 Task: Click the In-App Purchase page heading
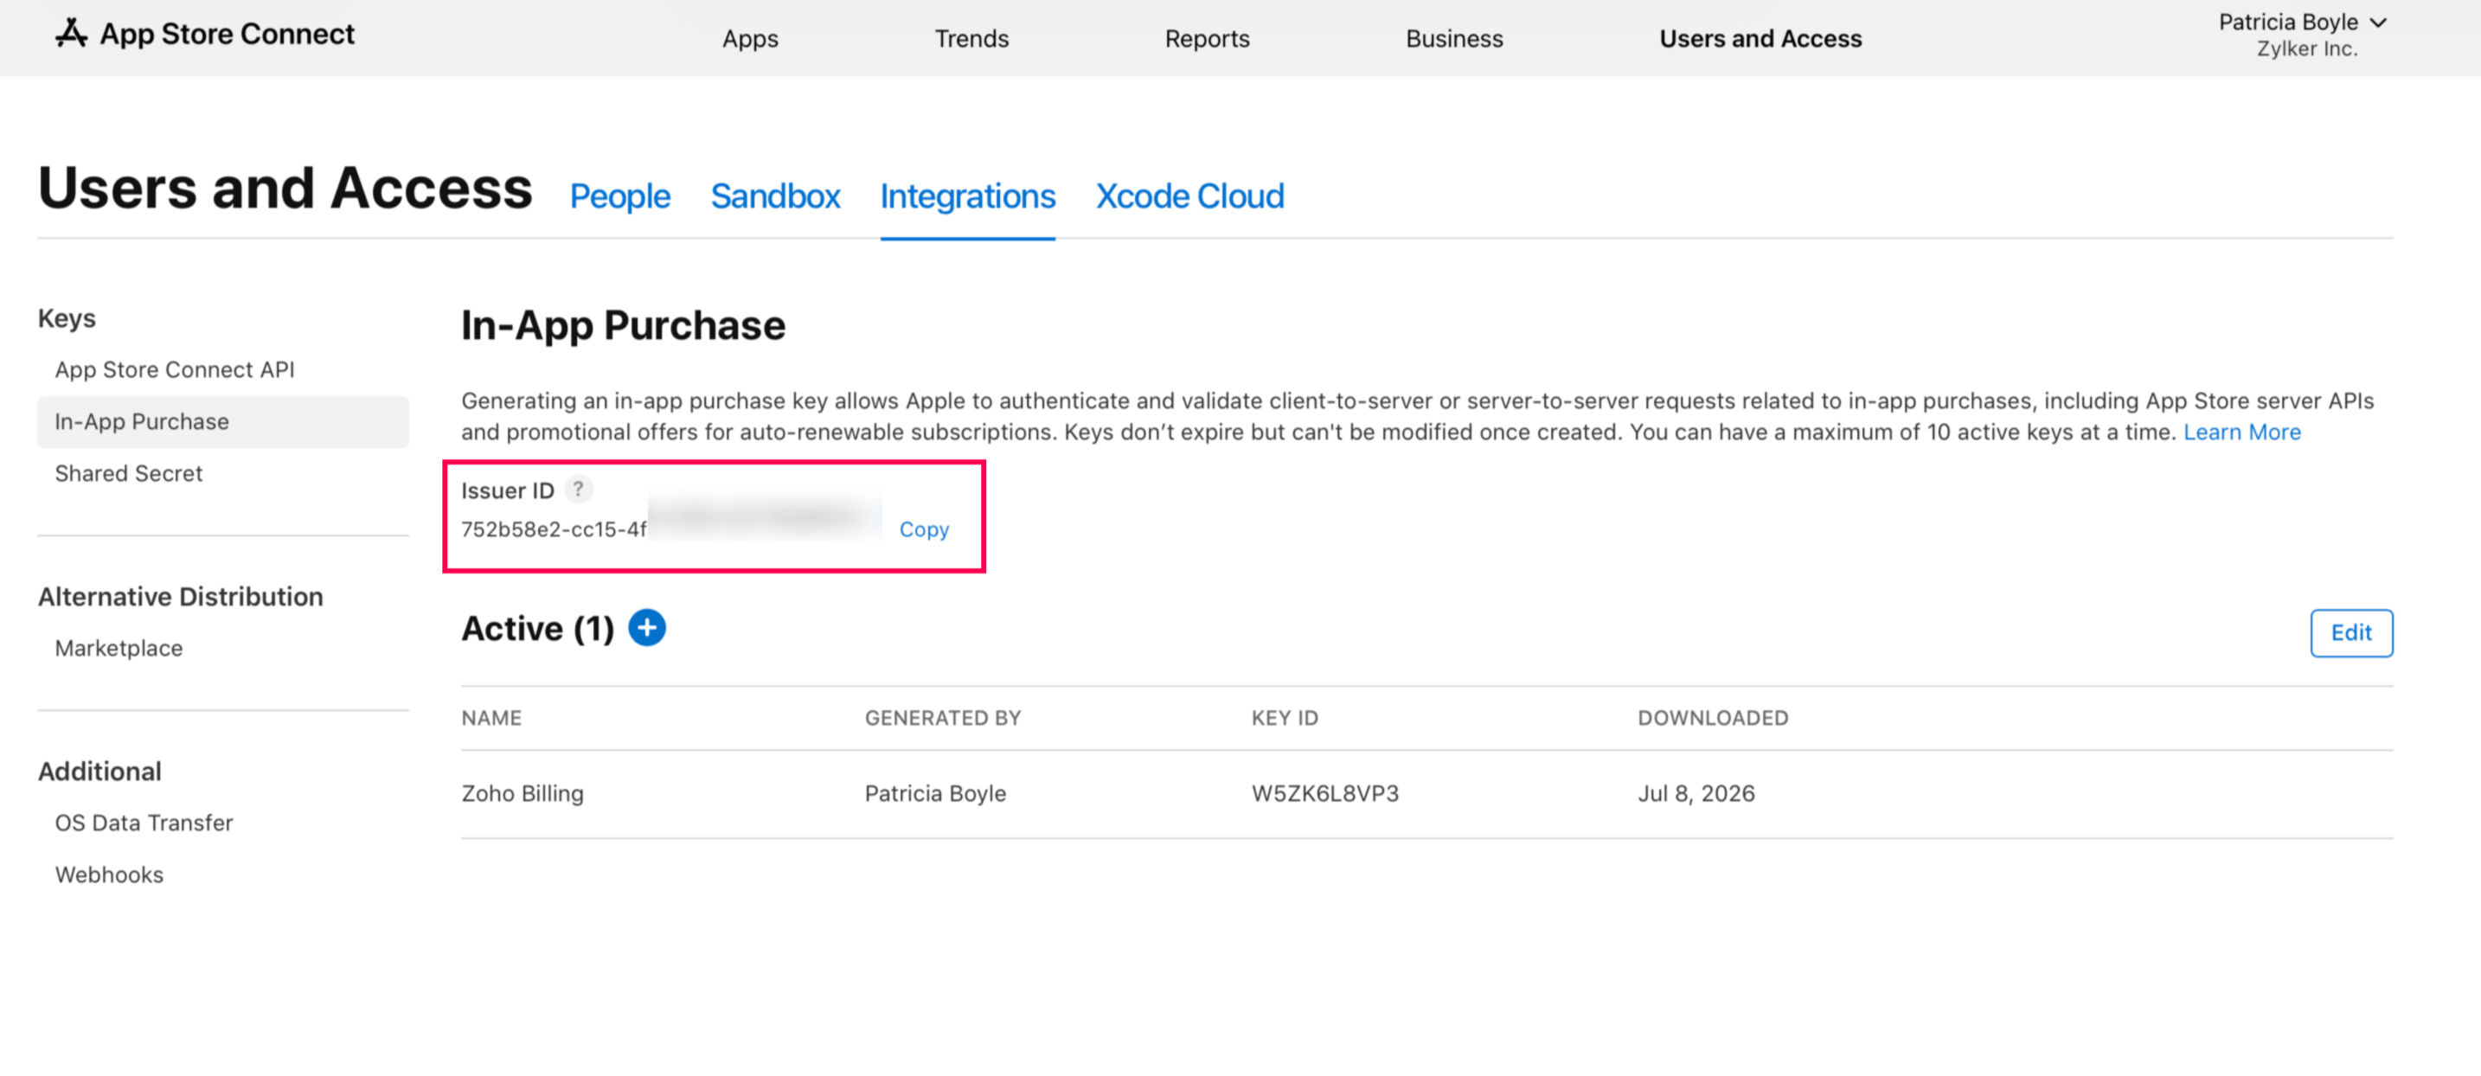point(623,325)
